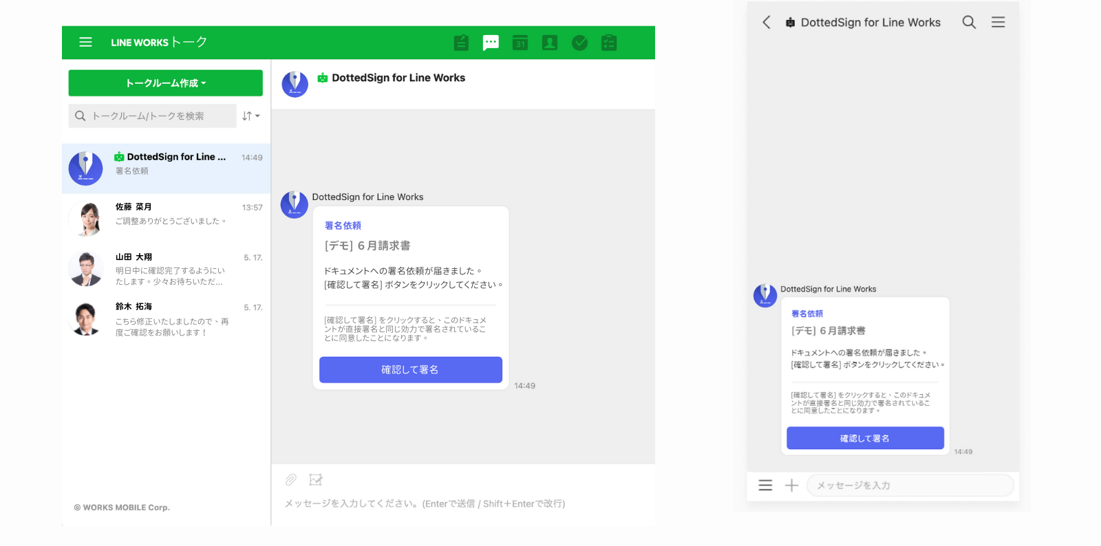Open mobile bottom menu lines icon
Image resolution: width=1101 pixels, height=546 pixels.
[765, 485]
